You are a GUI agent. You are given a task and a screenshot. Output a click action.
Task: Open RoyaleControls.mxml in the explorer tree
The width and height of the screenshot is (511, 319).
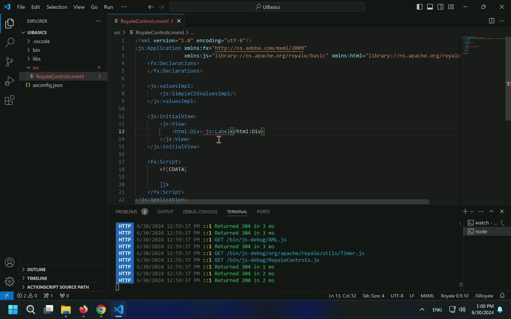coord(63,76)
